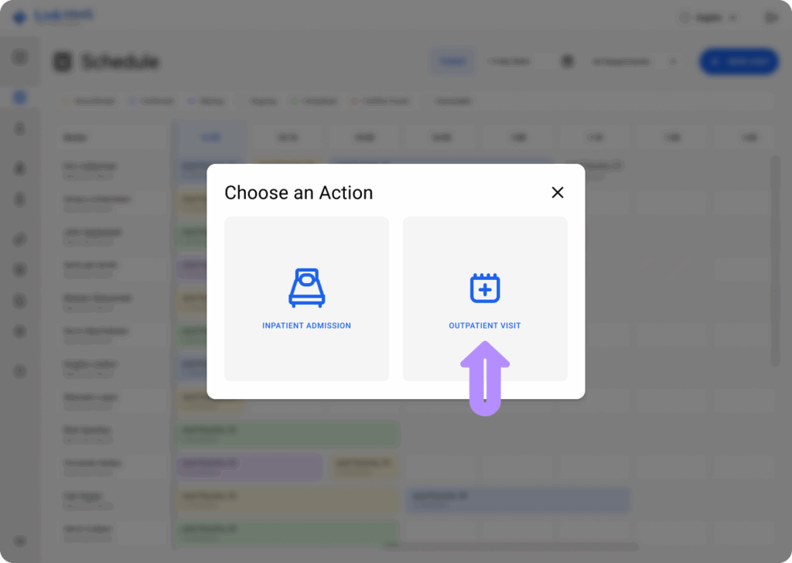Close the Choose an Action dialog

pos(558,193)
